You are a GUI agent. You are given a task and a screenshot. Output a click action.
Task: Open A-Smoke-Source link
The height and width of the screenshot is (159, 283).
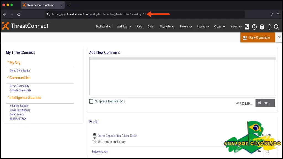(x=19, y=106)
